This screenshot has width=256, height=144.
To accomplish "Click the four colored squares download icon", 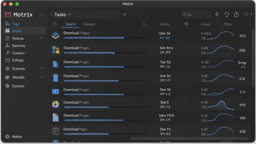I will coord(56,50).
